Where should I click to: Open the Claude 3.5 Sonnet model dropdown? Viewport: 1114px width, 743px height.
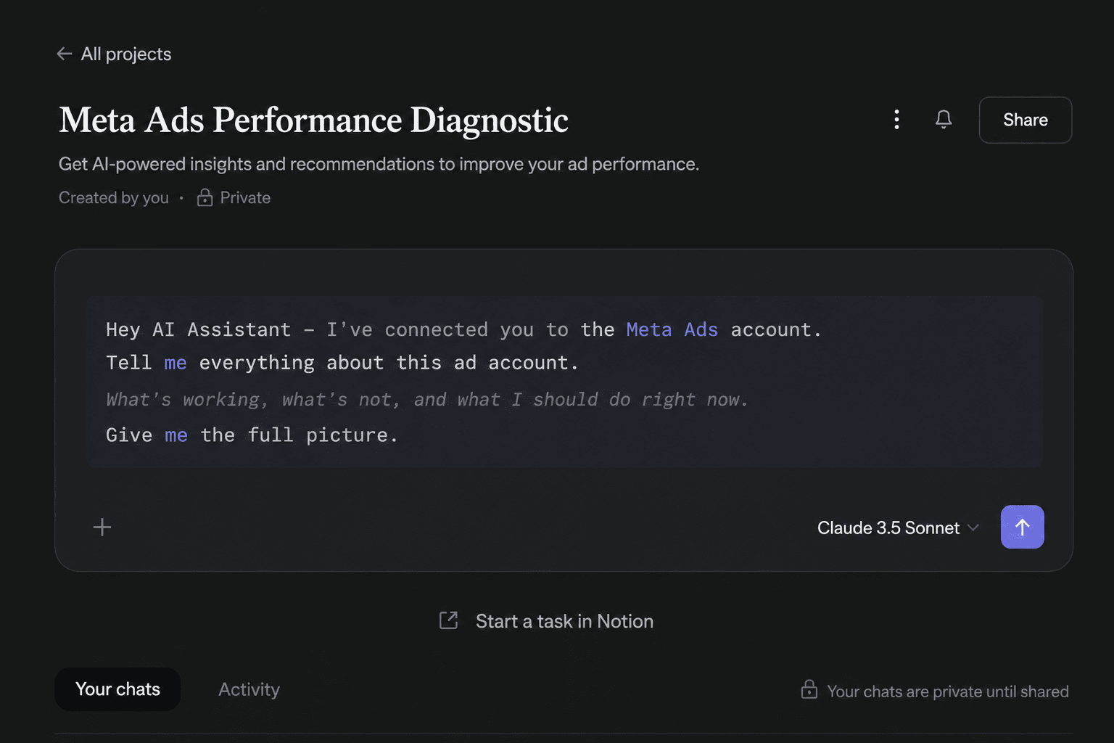[x=898, y=528]
